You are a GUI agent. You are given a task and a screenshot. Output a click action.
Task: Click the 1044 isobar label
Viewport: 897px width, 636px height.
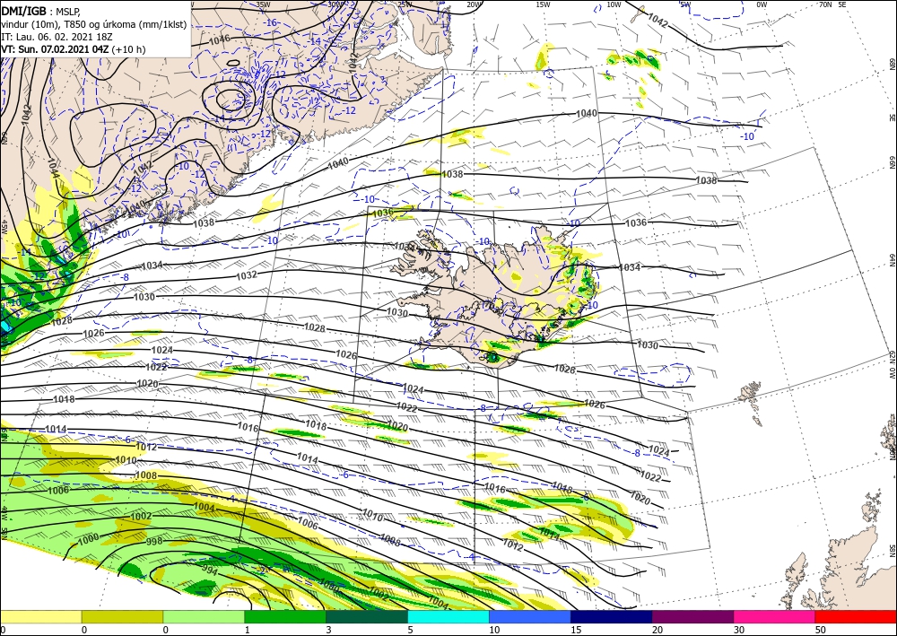(x=53, y=169)
